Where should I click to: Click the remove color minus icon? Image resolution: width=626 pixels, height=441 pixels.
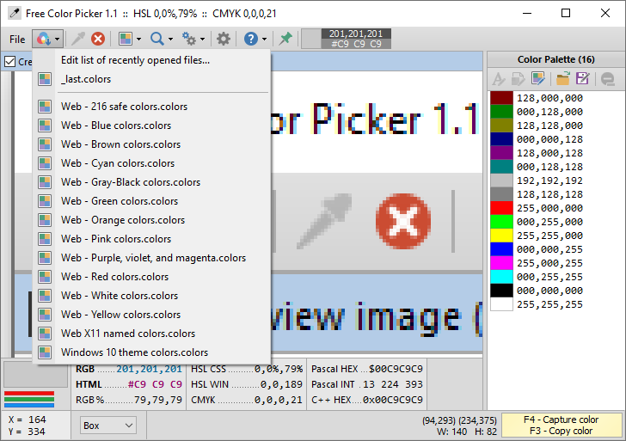[x=608, y=78]
